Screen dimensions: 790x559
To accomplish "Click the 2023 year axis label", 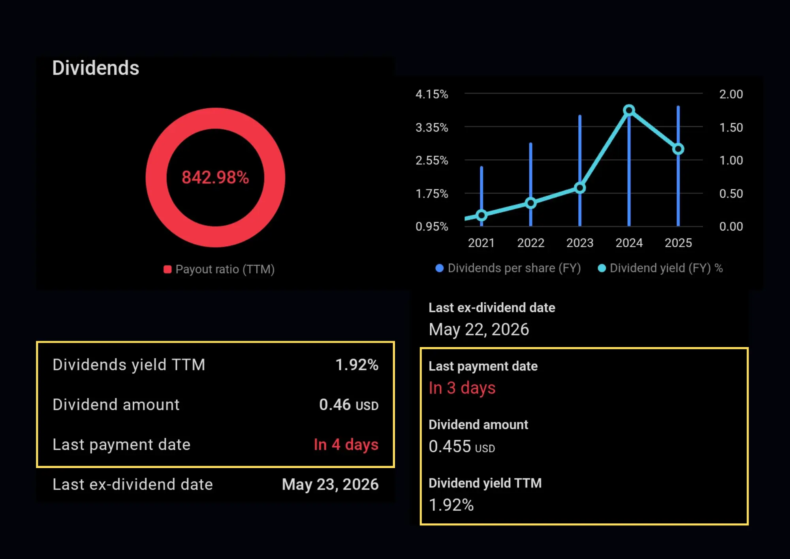I will click(x=580, y=243).
